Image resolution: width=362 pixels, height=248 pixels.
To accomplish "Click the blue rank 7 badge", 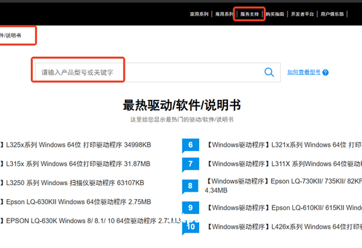I will point(190,164).
